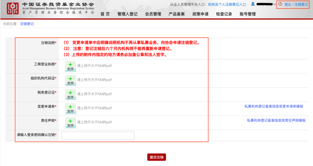Click note (3) about 加盖公章和法人签字
This screenshot has width=313, height=166.
tap(115, 54)
